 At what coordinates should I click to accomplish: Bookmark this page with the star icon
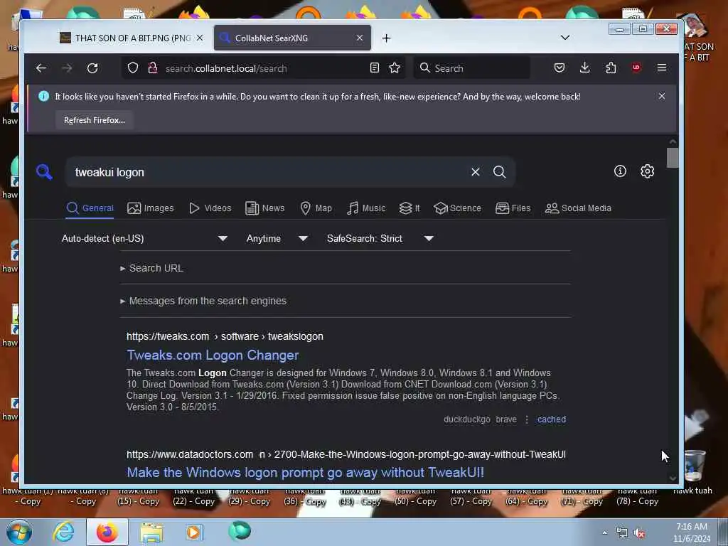(x=395, y=68)
